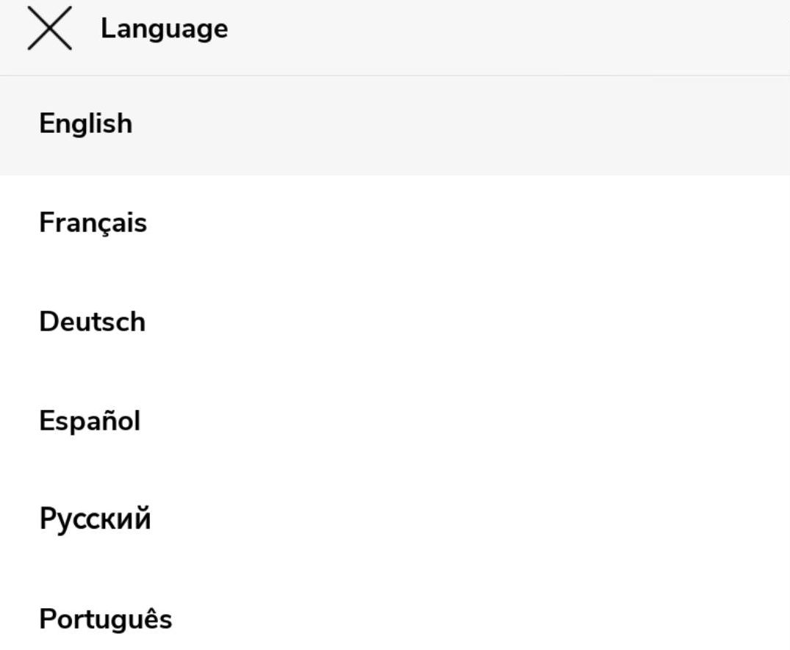790x650 pixels.
Task: Select English as the language
Action: (x=86, y=123)
